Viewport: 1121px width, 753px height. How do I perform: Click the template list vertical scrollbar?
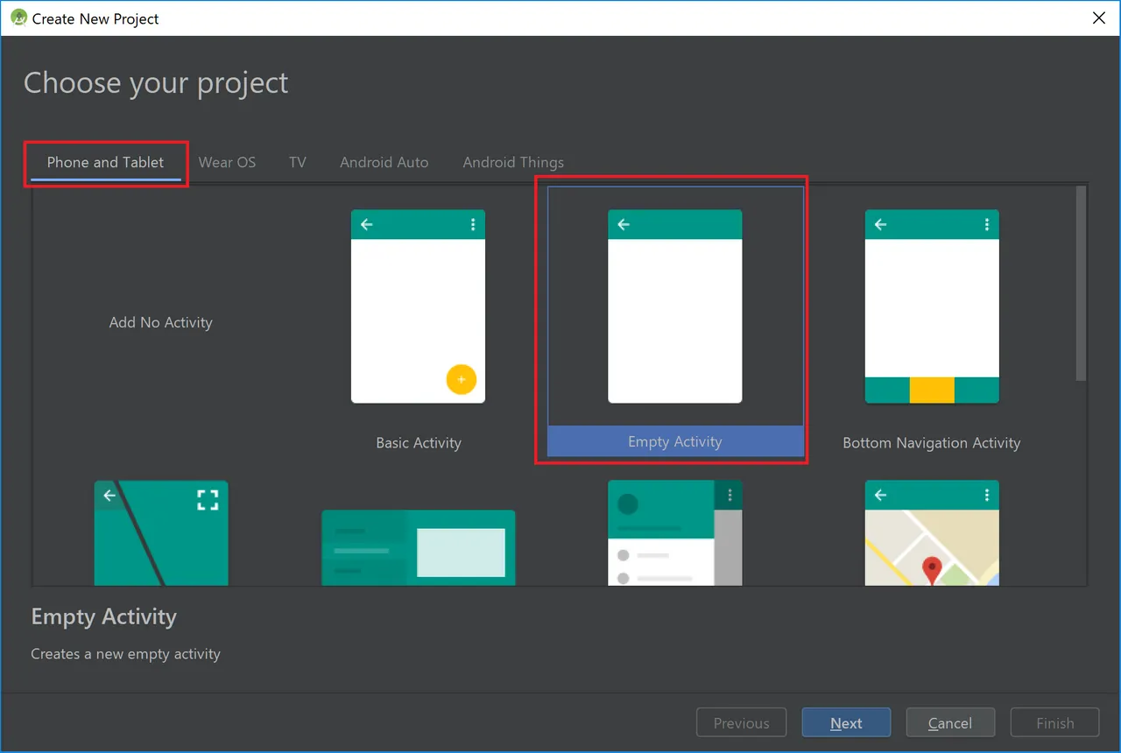tap(1081, 284)
